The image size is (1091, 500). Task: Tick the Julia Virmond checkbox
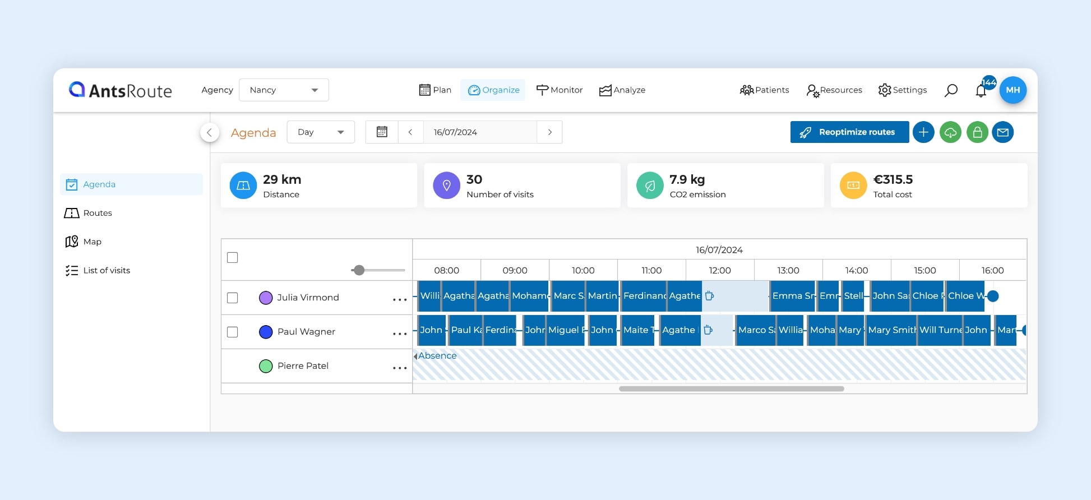(233, 298)
